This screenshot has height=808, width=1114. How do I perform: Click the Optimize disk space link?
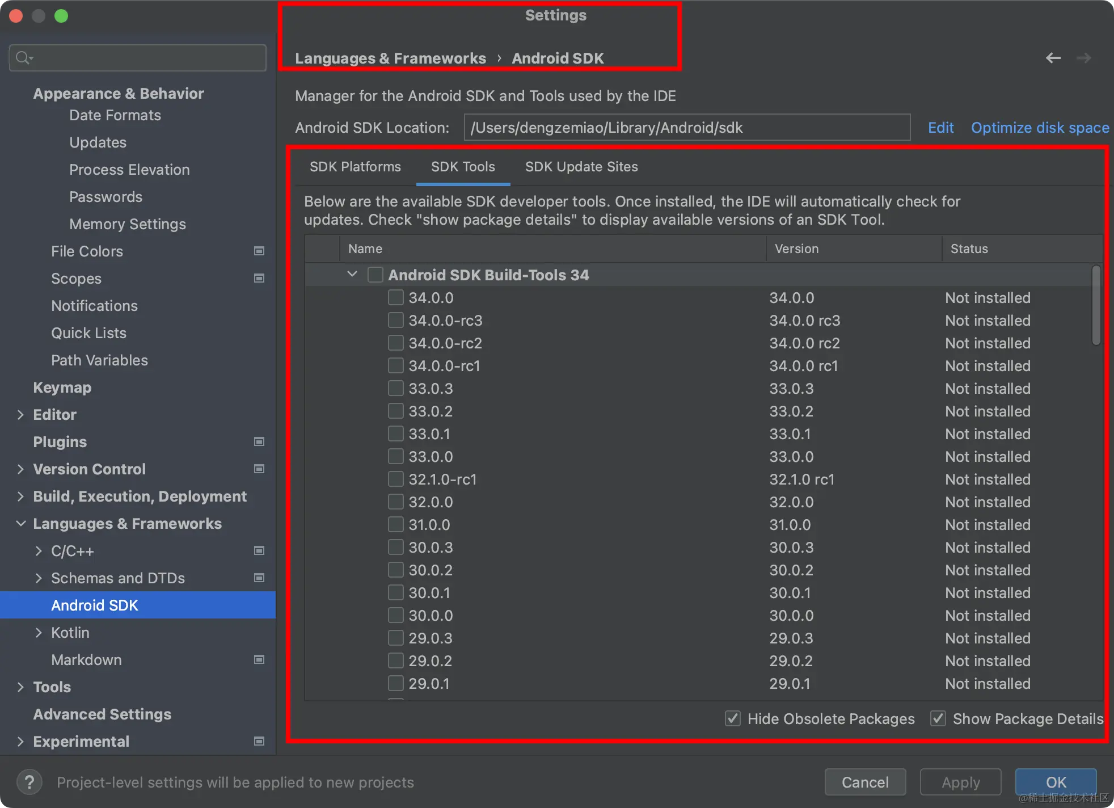pyautogui.click(x=1040, y=128)
